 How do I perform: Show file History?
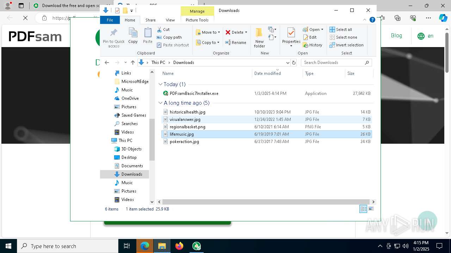click(312, 45)
